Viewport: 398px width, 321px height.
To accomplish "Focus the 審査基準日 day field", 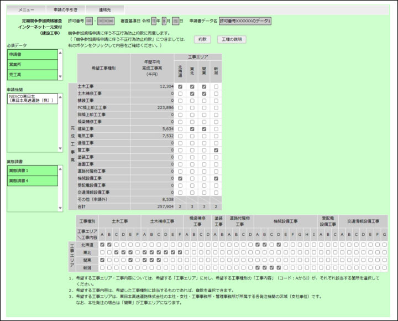I will click(175, 21).
